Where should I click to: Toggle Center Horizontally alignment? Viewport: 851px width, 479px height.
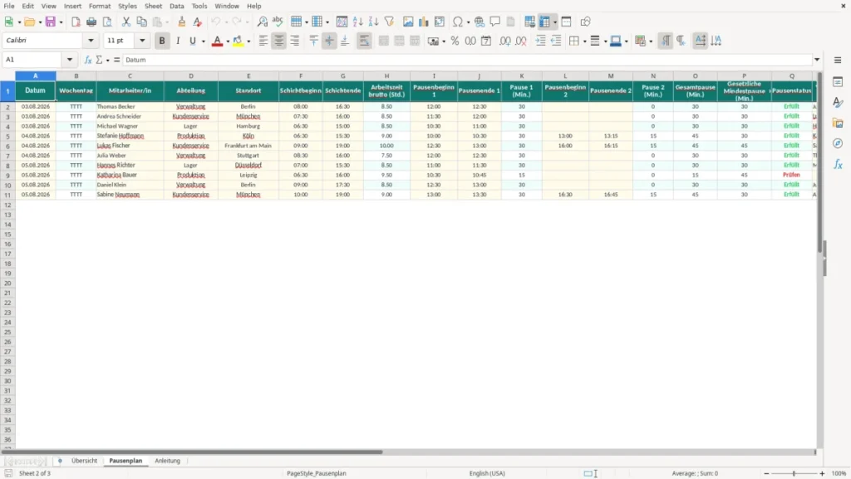tap(279, 41)
